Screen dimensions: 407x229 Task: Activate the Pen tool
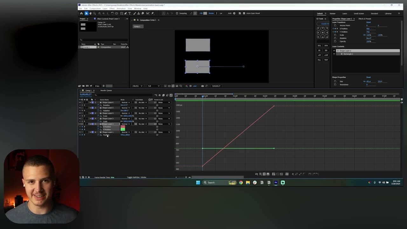125,13
